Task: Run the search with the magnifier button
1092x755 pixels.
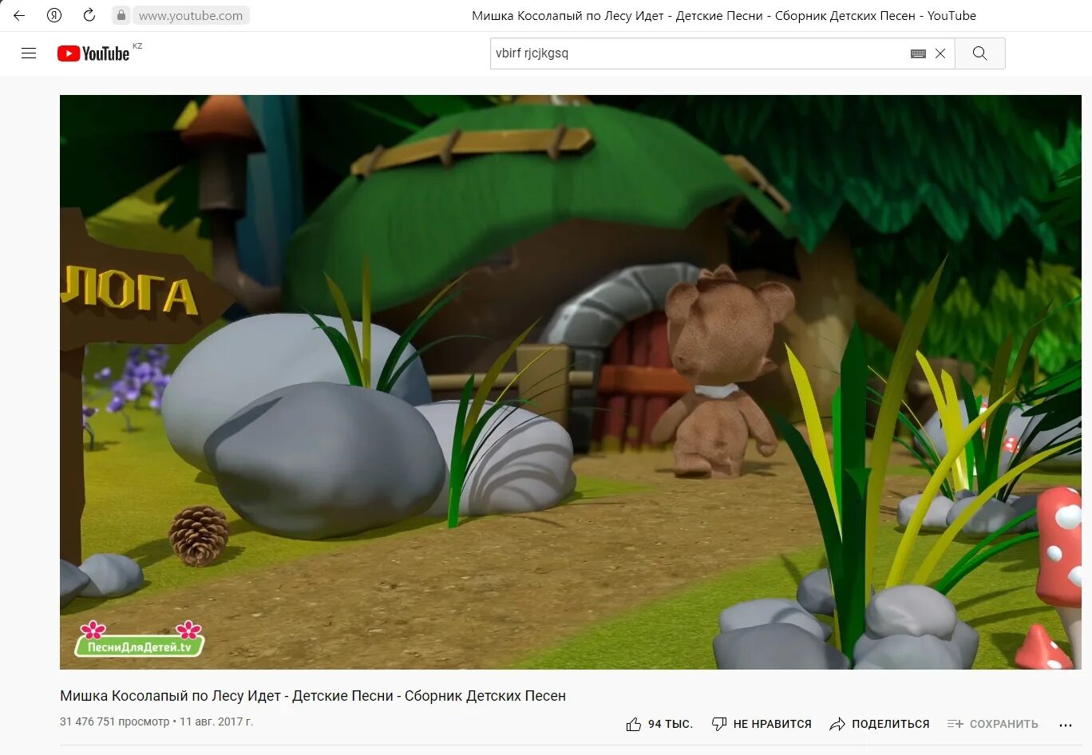Action: pyautogui.click(x=980, y=53)
